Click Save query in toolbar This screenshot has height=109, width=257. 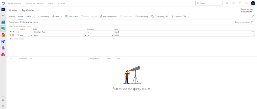(x=72, y=16)
